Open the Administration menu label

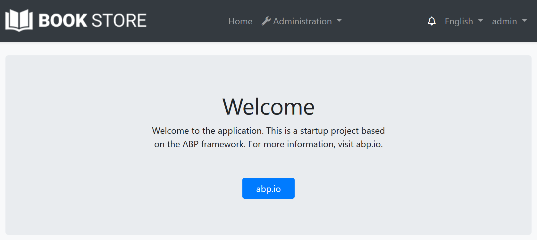(x=302, y=21)
